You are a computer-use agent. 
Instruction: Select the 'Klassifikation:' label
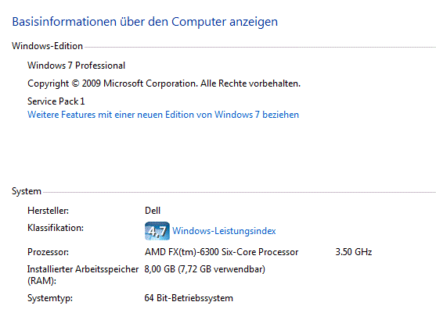(x=56, y=228)
